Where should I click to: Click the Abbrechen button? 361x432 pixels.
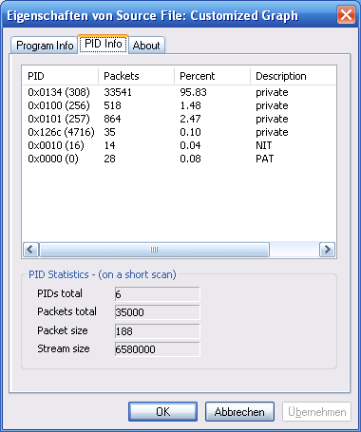point(239,411)
